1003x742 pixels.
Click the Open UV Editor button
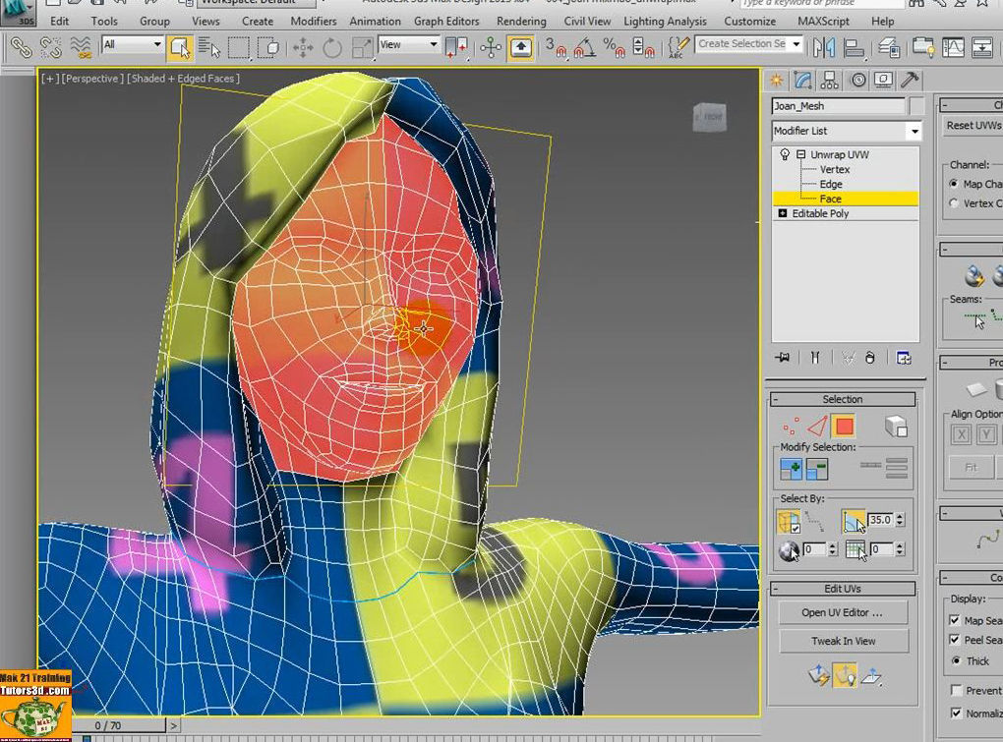843,613
